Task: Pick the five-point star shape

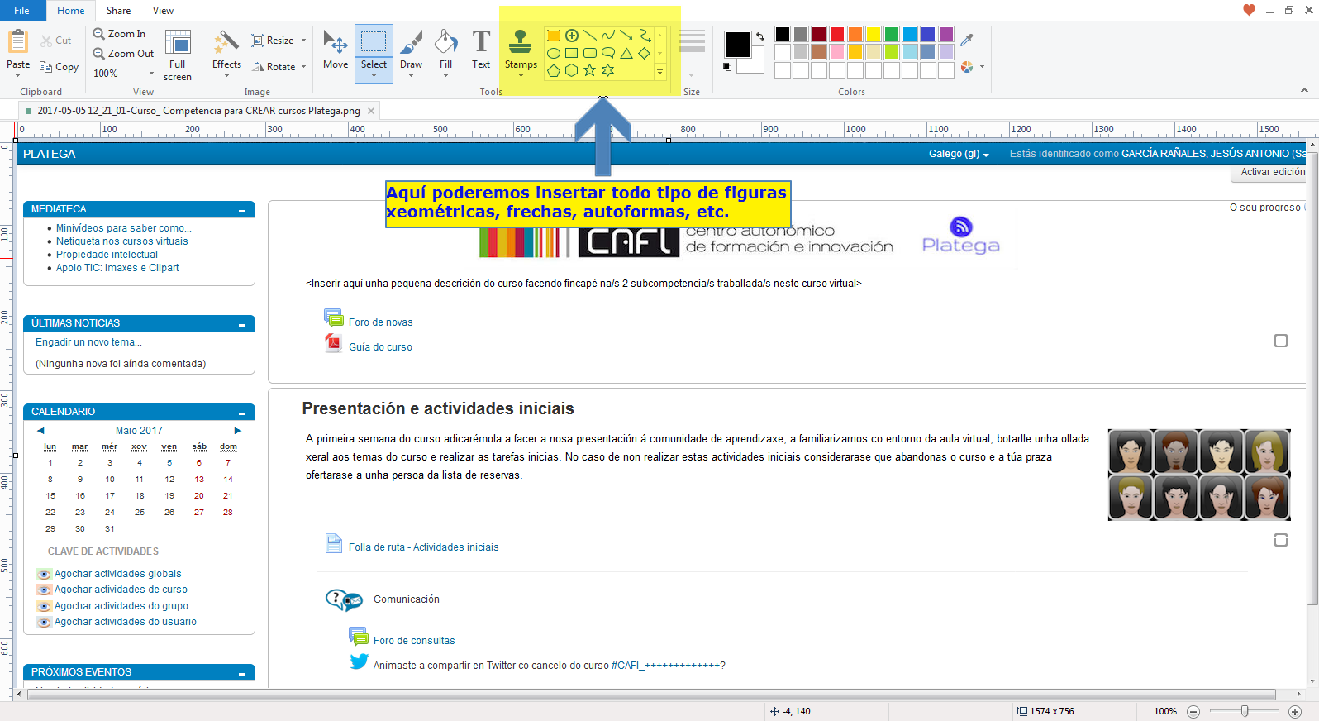Action: (590, 70)
